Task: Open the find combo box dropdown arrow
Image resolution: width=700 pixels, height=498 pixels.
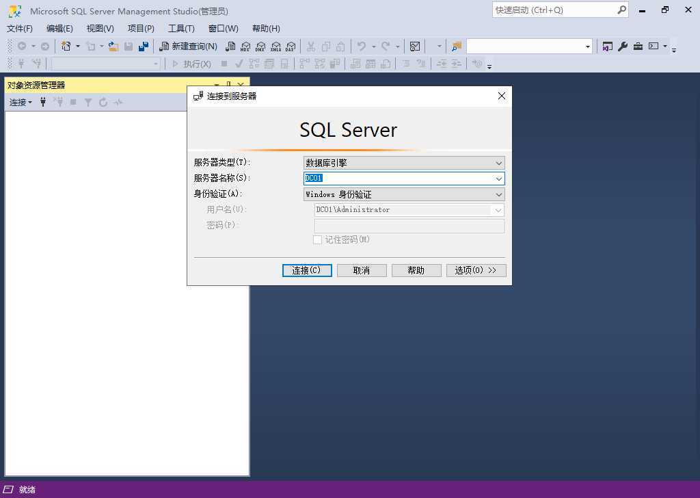Action: click(587, 46)
